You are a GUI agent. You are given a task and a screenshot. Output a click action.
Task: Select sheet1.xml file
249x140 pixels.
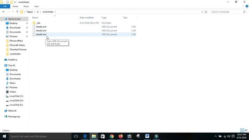click(x=41, y=27)
